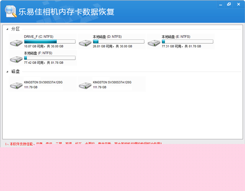This screenshot has height=191, width=245.
Task: Click the F: drive usage bar
Action: coord(50,58)
